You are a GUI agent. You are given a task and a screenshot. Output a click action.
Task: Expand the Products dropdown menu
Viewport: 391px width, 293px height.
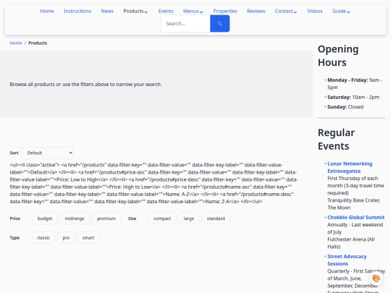[x=135, y=11]
